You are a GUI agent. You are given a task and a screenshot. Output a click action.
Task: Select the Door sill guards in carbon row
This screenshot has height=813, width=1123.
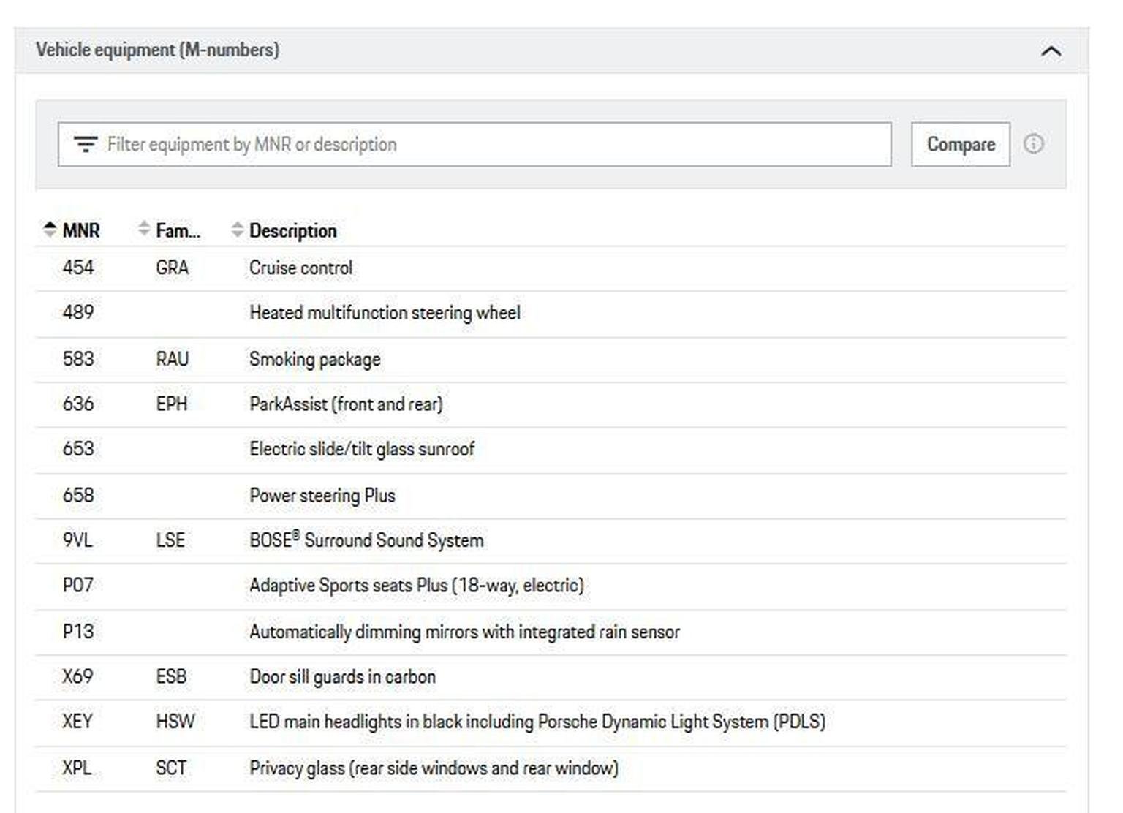tap(551, 677)
